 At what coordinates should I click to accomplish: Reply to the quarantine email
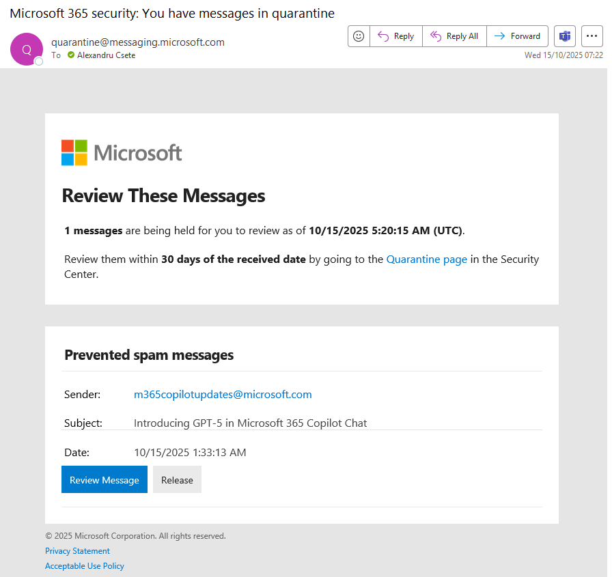tap(396, 36)
